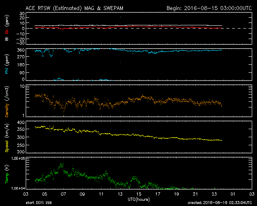Select the "350" tick on the Speed axis
The image size is (257, 206).
pos(21,129)
